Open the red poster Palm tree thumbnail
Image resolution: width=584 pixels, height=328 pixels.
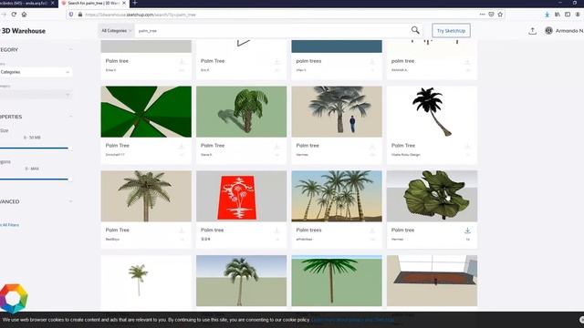point(241,196)
